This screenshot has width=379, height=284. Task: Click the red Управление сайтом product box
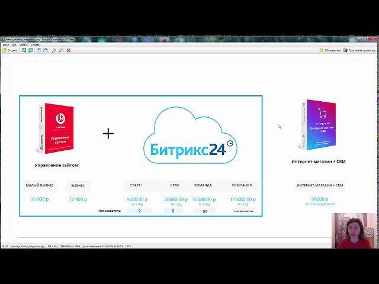click(x=56, y=128)
